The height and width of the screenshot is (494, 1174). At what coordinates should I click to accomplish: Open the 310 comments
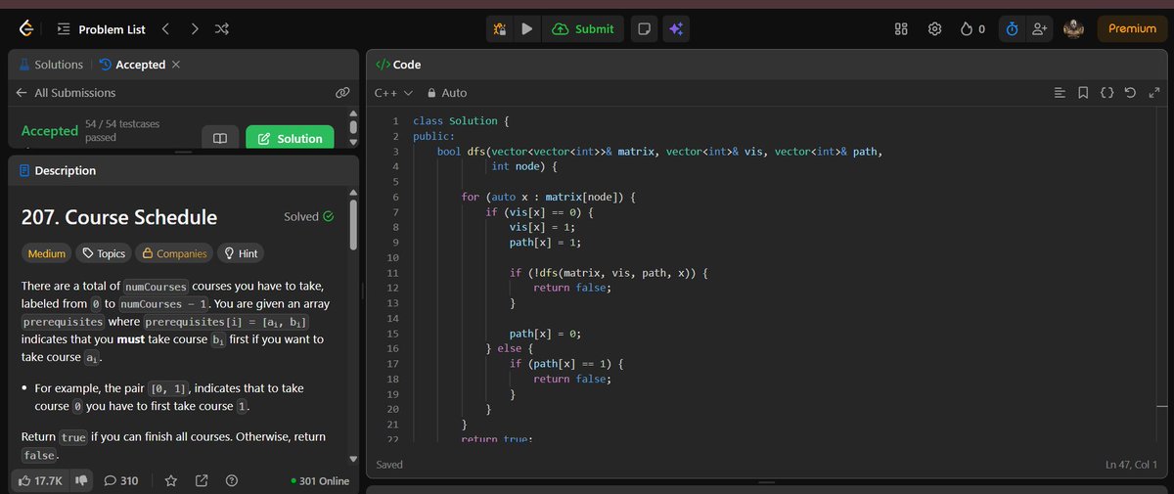click(121, 480)
